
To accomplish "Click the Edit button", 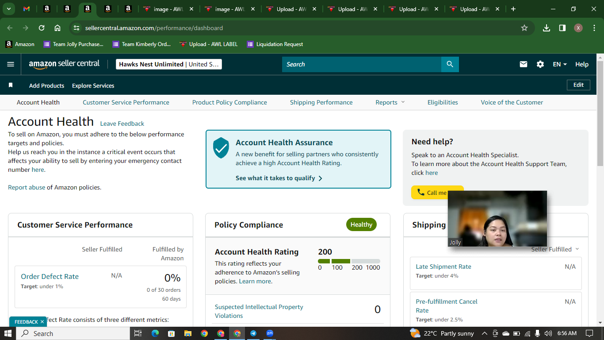I will coord(578,85).
